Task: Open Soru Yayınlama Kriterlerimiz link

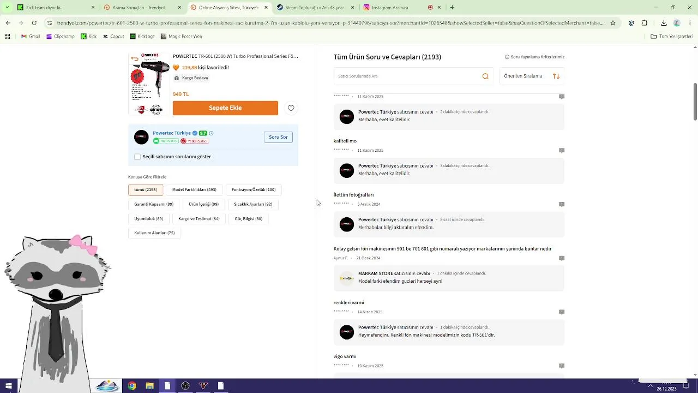Action: (534, 57)
